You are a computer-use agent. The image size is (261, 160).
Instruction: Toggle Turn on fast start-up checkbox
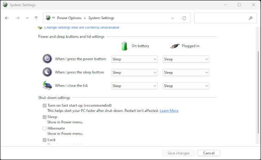point(44,105)
